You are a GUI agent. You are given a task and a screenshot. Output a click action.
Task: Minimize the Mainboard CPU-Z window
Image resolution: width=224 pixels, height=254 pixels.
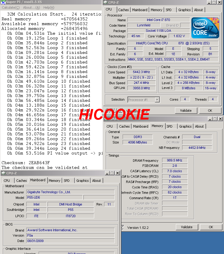point(107,173)
